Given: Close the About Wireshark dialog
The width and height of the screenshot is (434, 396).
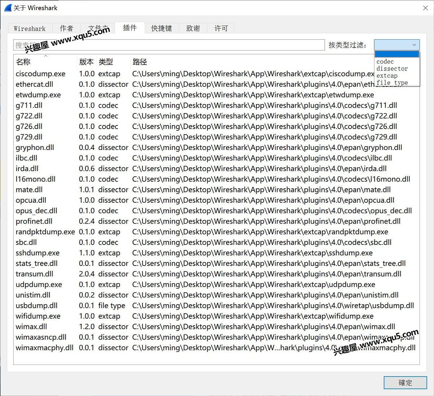Looking at the screenshot, I should click(425, 8).
